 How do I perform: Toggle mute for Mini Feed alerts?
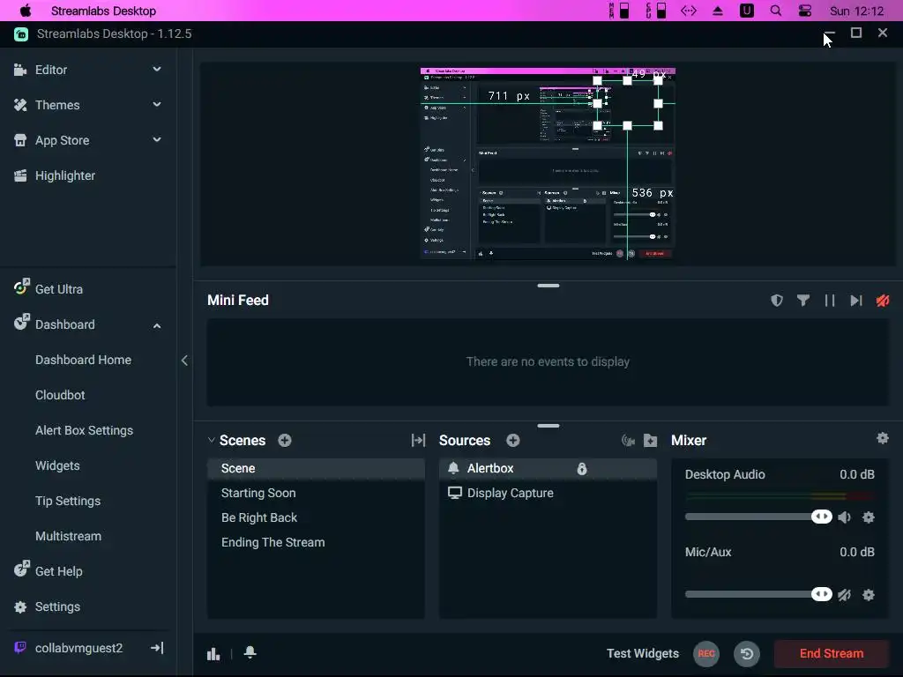(883, 301)
